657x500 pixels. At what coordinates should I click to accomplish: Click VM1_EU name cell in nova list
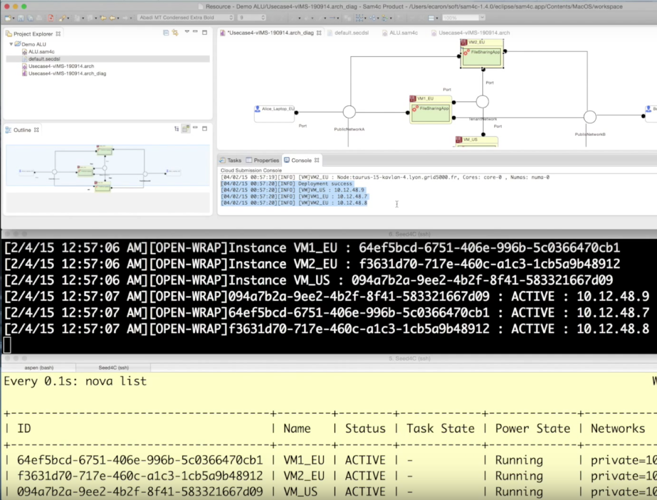(x=304, y=460)
